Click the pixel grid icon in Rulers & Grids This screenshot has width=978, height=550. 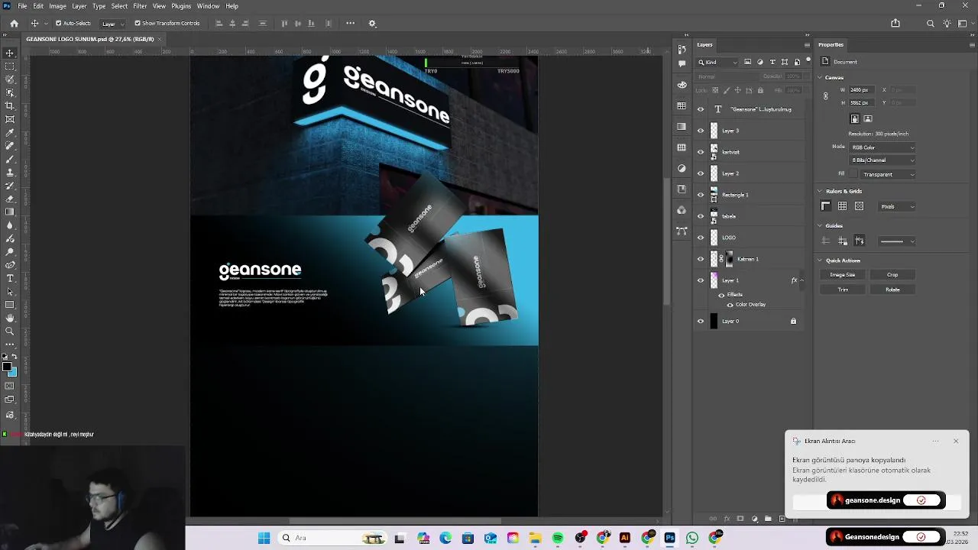(x=859, y=206)
